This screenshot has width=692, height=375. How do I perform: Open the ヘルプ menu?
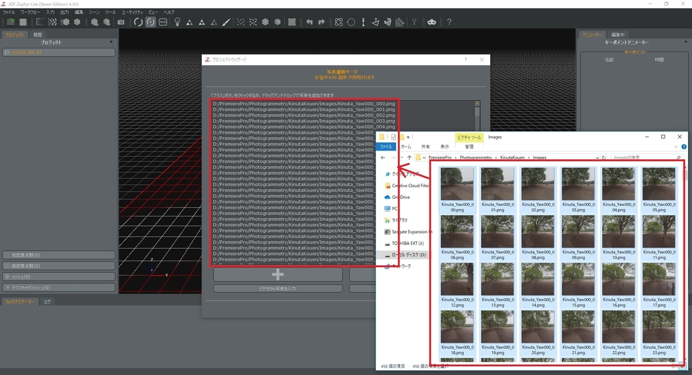[x=169, y=12]
